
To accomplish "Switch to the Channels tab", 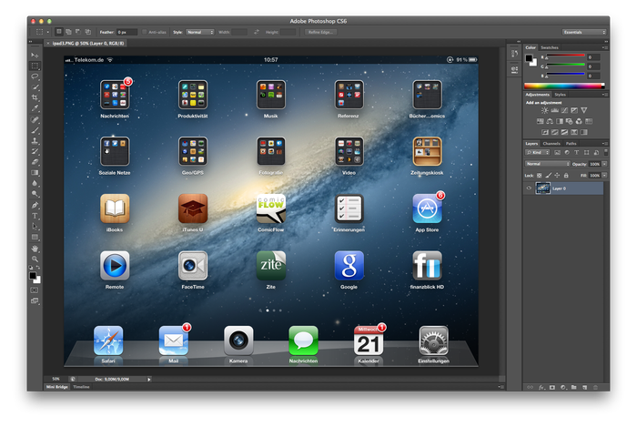I will click(552, 143).
